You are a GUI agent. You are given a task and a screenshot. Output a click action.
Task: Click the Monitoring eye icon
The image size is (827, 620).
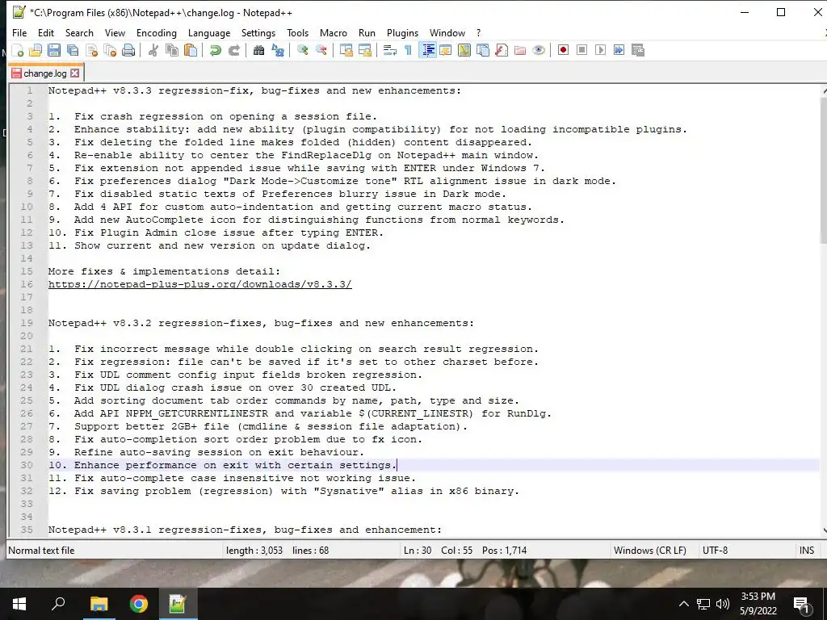(x=539, y=50)
